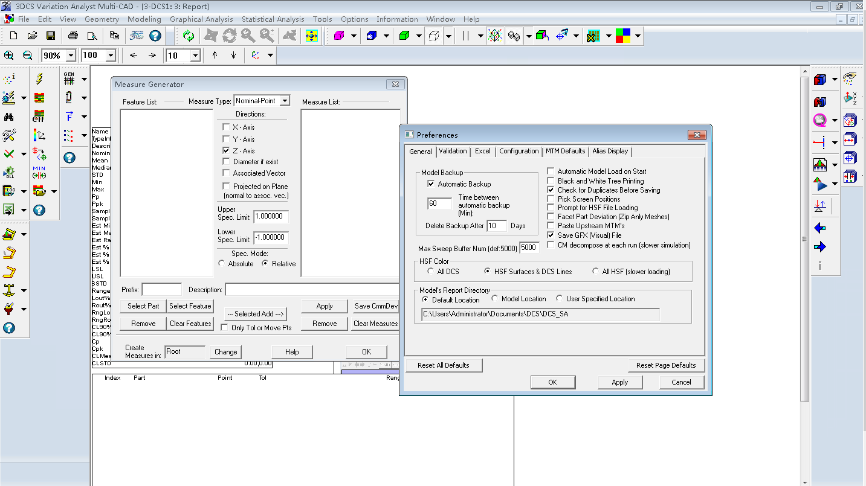
Task: Click the yellow fit-all arrows icon
Action: (x=312, y=36)
